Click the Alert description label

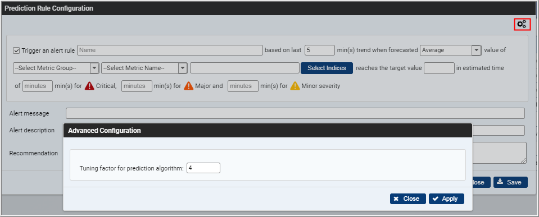32,130
